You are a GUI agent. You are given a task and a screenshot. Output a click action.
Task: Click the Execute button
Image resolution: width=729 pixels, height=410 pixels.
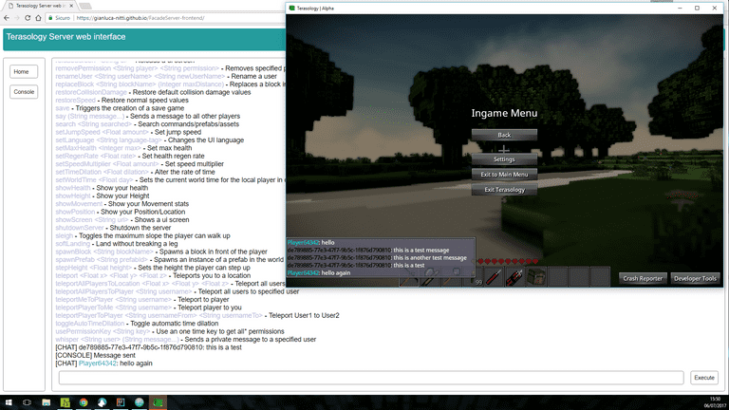[x=704, y=378]
